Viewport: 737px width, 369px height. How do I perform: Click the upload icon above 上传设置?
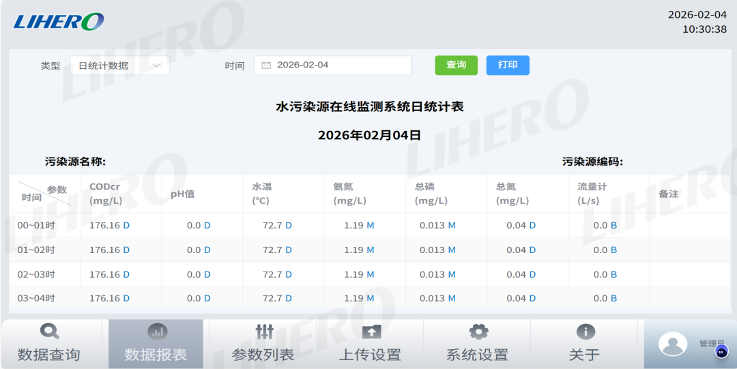[x=371, y=331]
